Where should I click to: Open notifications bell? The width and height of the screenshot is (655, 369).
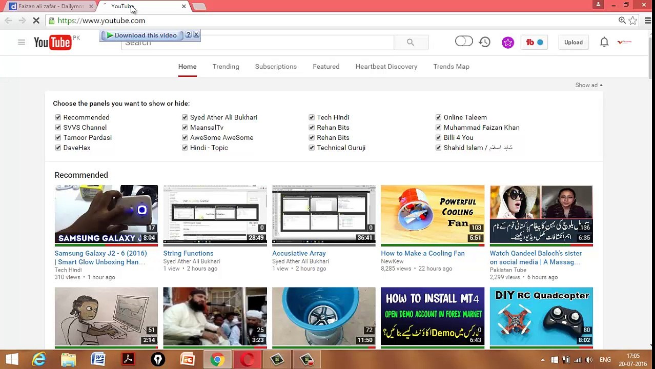[604, 42]
